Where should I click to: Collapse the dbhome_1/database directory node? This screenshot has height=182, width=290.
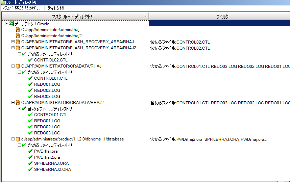click(x=13, y=139)
